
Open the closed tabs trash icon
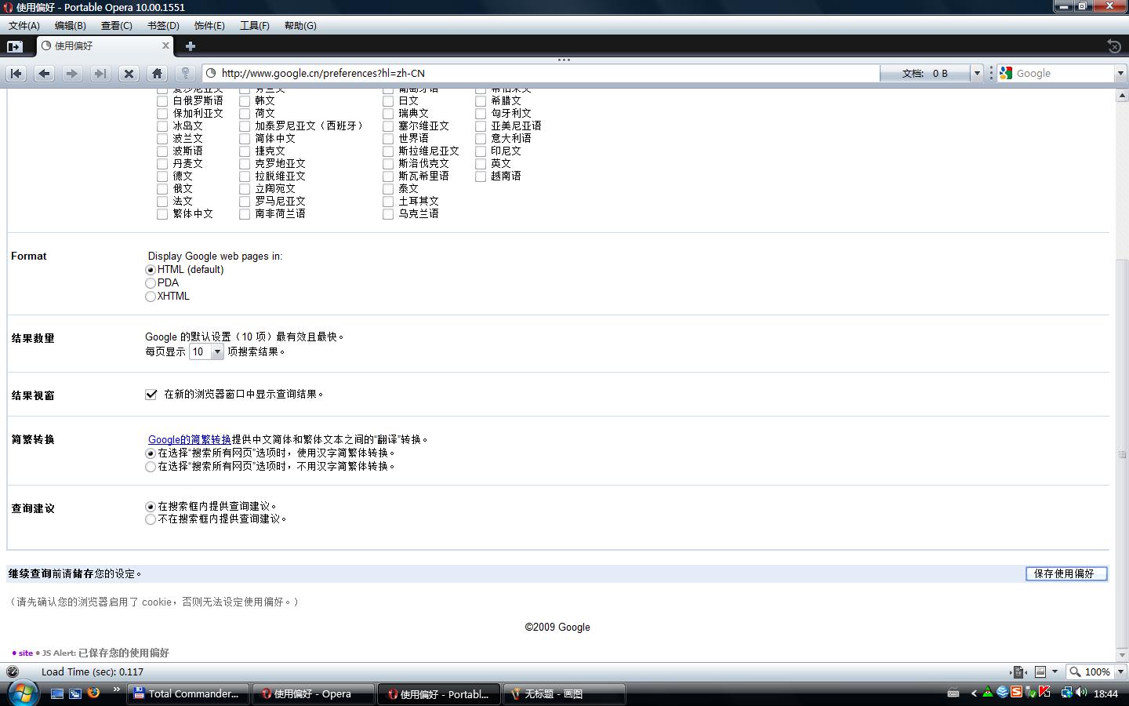(x=1113, y=46)
